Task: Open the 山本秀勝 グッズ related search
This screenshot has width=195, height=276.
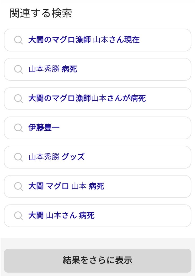Action: point(57,157)
